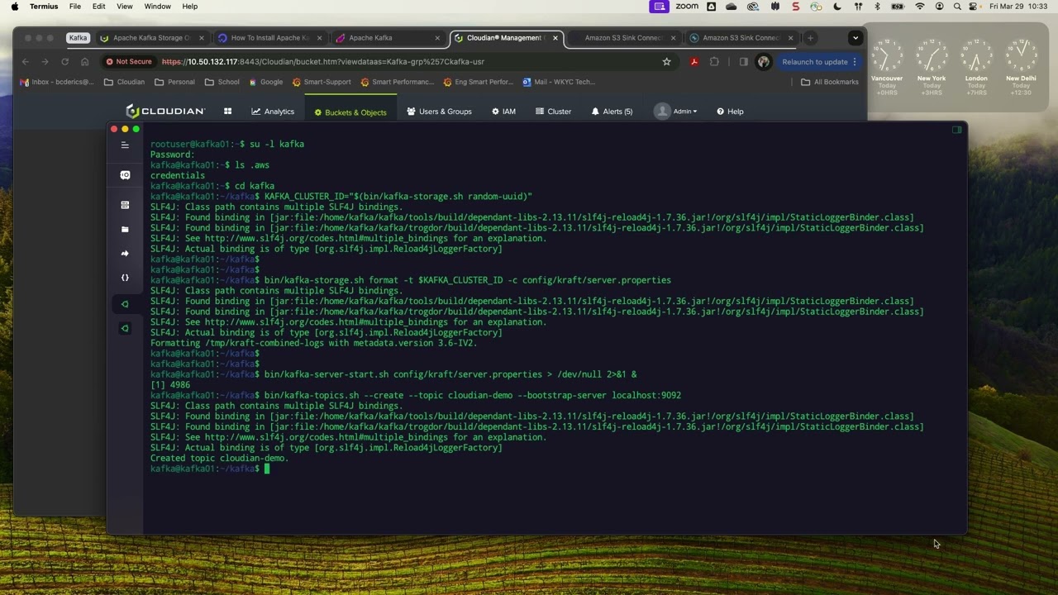The width and height of the screenshot is (1058, 595).
Task: Open the Edit menu in menu bar
Action: (x=99, y=7)
